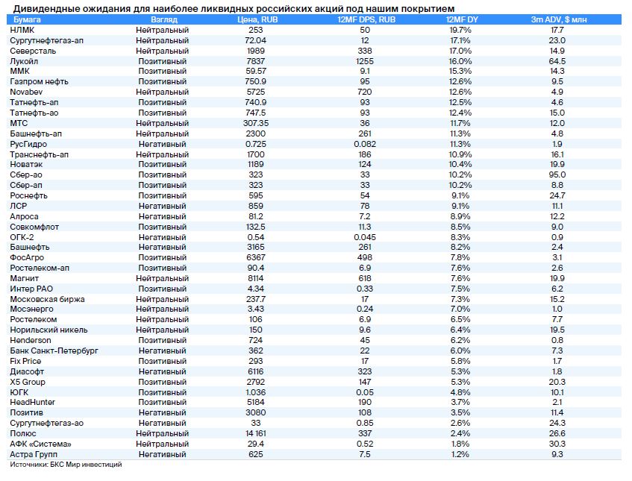Screen dimensions: 632x481
Task: Select the "ЛСР" row name
Action: click(x=19, y=207)
